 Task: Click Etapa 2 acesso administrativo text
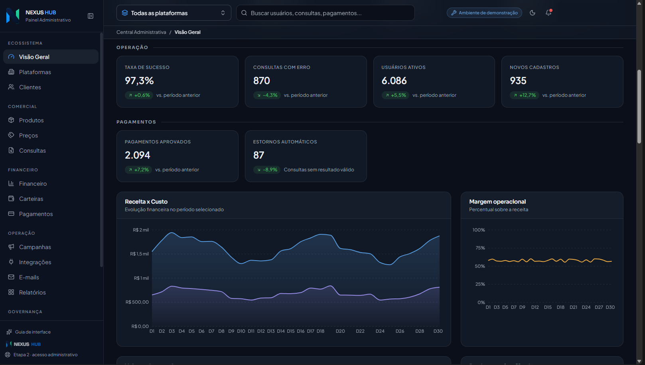[45, 355]
